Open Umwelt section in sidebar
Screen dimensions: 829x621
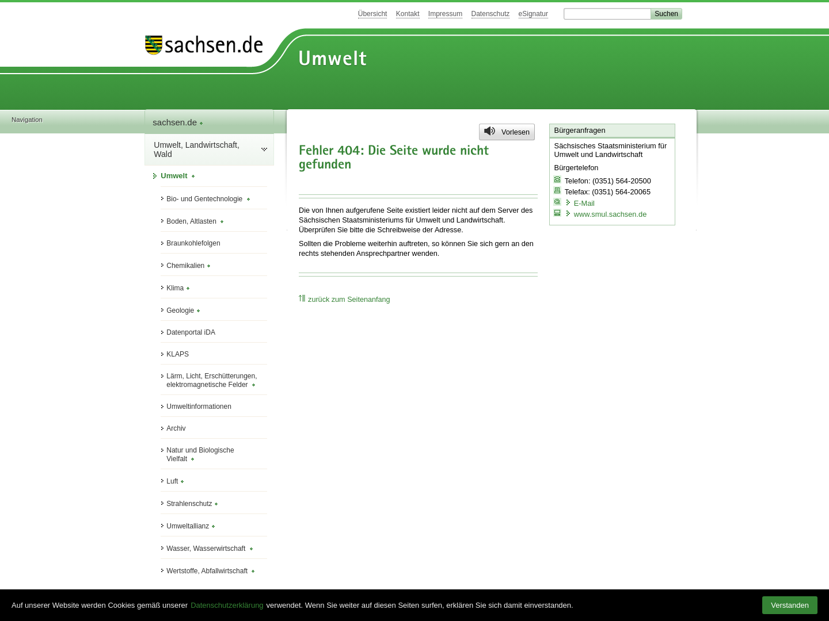click(x=174, y=176)
